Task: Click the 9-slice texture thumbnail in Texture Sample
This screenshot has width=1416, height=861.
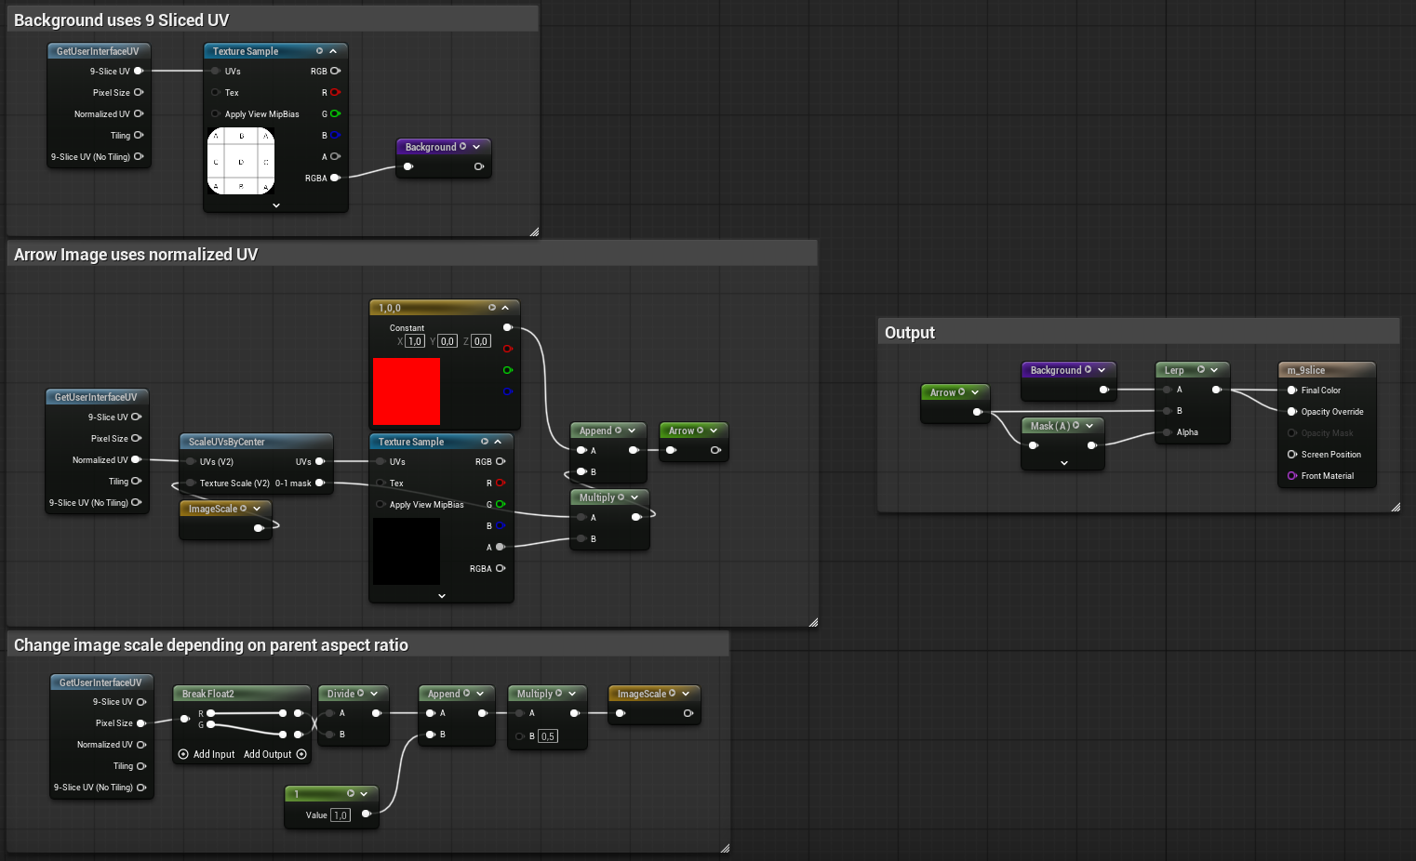Action: 241,161
